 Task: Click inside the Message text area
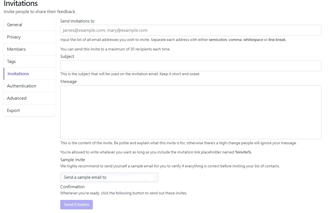coord(190,111)
